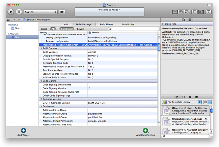The height and width of the screenshot is (147, 219).
Task: Select UIViewController subclass template
Action: tap(186, 121)
